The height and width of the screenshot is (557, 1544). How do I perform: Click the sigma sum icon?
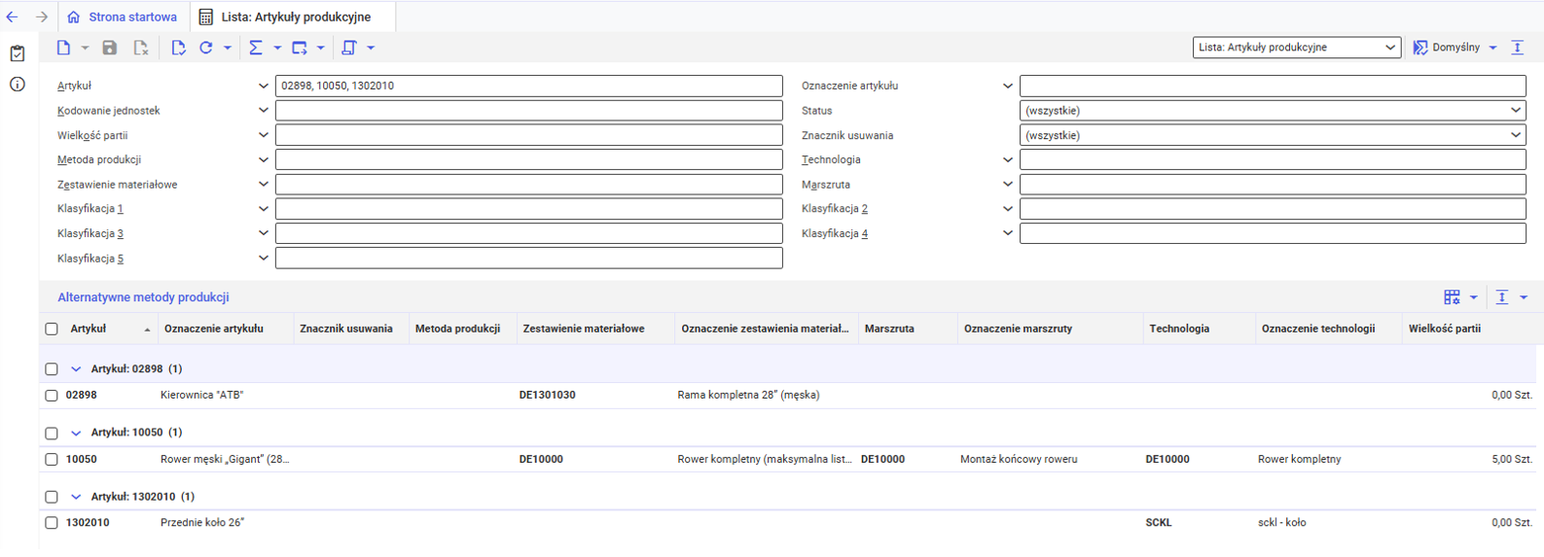tap(256, 48)
